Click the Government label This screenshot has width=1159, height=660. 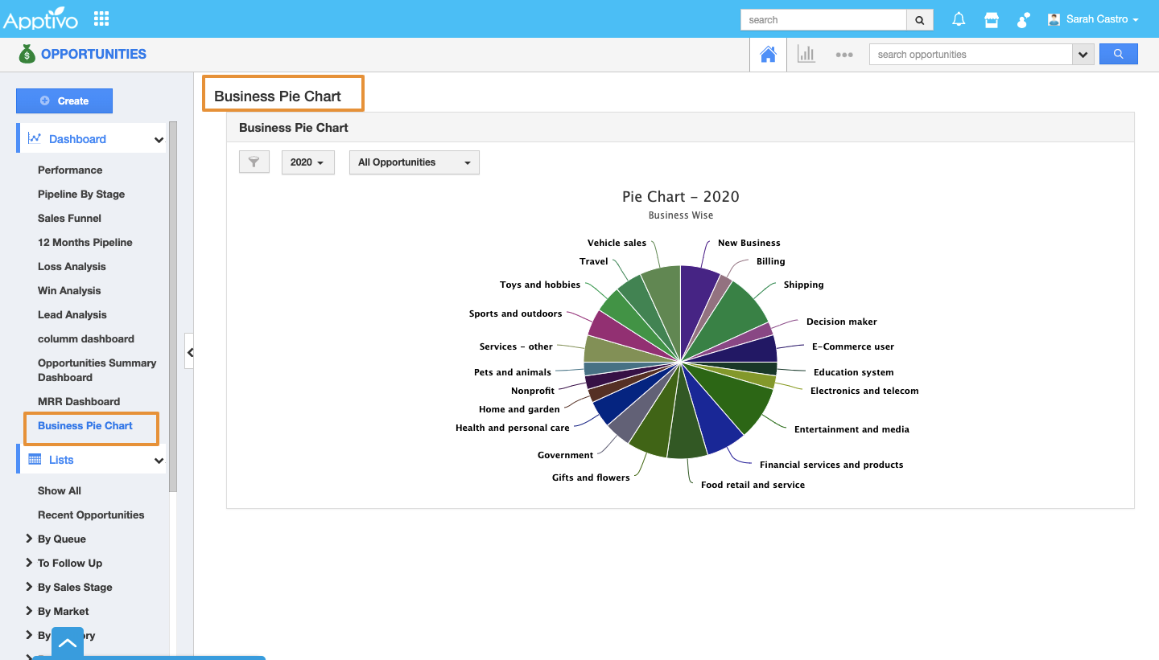tap(566, 455)
